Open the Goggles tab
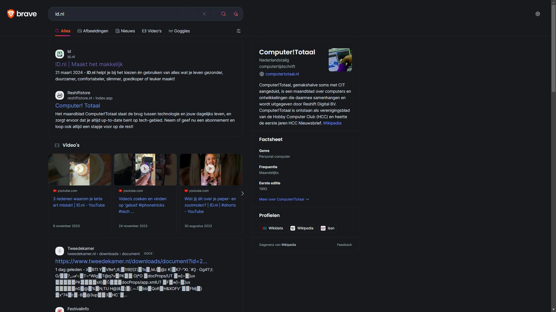The height and width of the screenshot is (312, 556). pos(179,31)
